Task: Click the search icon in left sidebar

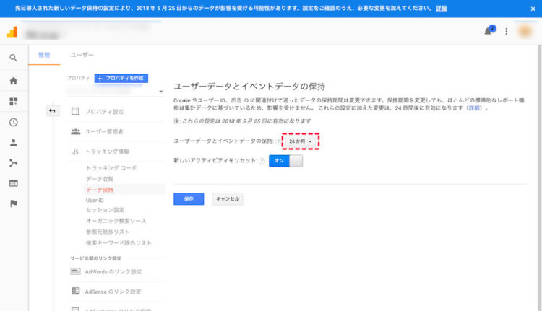Action: [13, 58]
